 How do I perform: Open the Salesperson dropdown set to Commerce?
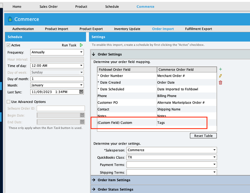(172, 150)
